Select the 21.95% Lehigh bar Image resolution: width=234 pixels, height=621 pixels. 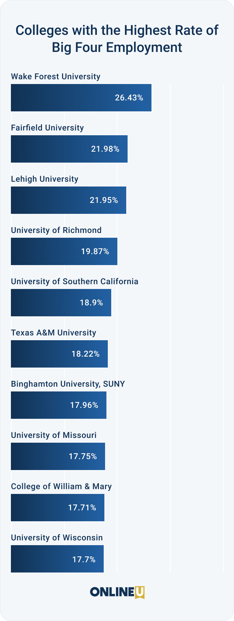tap(68, 200)
